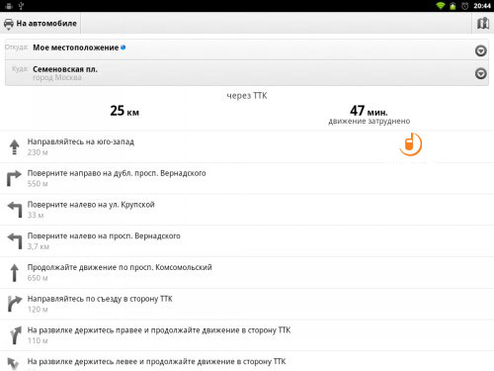Tap the left turn arrow icon for просп. Вернадского
The image size is (494, 371).
pyautogui.click(x=15, y=240)
